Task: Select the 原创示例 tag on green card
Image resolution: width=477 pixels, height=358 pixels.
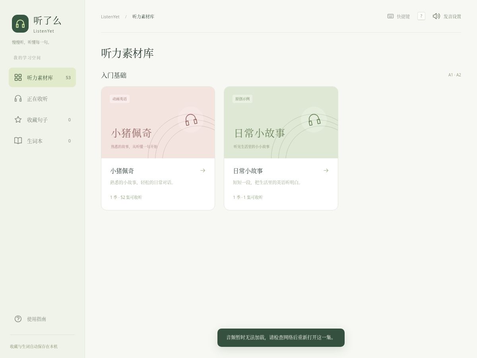Action: (x=242, y=99)
